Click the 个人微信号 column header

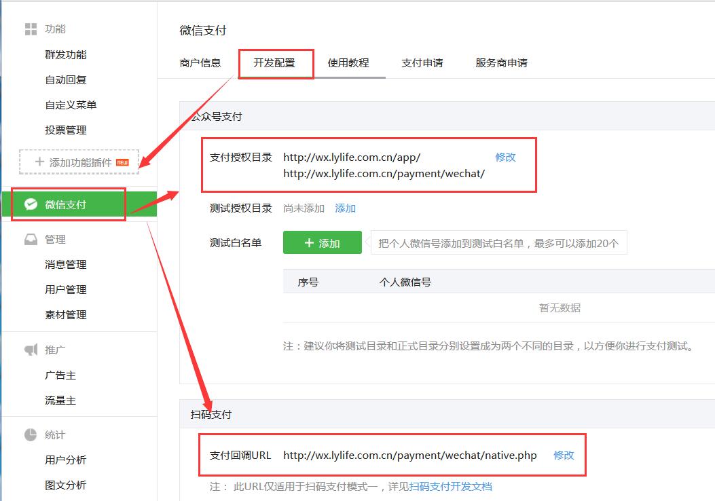405,282
